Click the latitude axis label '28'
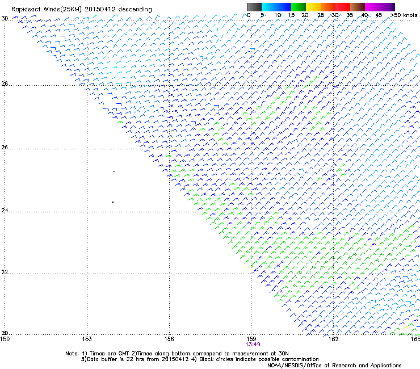The image size is (420, 369). tap(5, 83)
